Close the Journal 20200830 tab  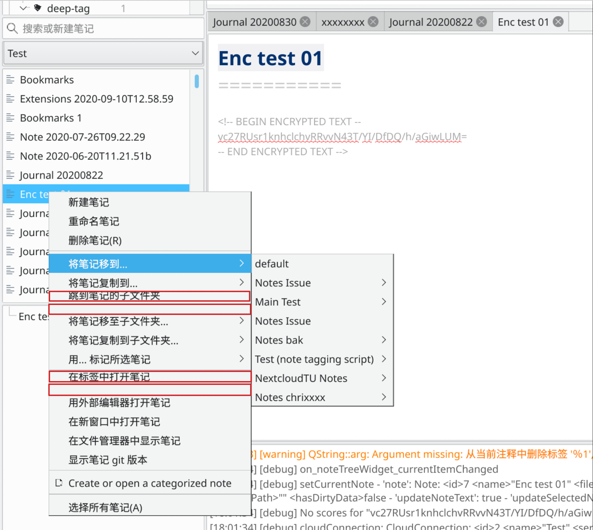click(x=305, y=22)
